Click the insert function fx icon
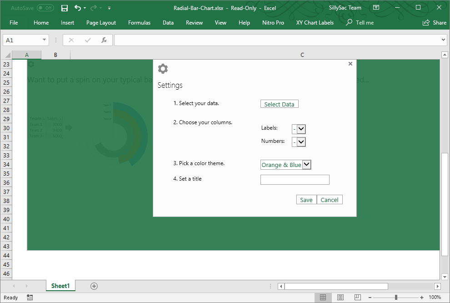 tap(104, 40)
